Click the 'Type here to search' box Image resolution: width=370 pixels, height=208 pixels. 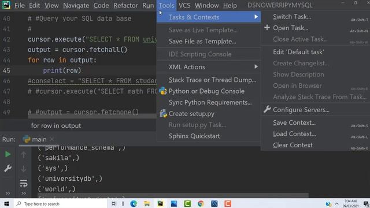pos(60,203)
